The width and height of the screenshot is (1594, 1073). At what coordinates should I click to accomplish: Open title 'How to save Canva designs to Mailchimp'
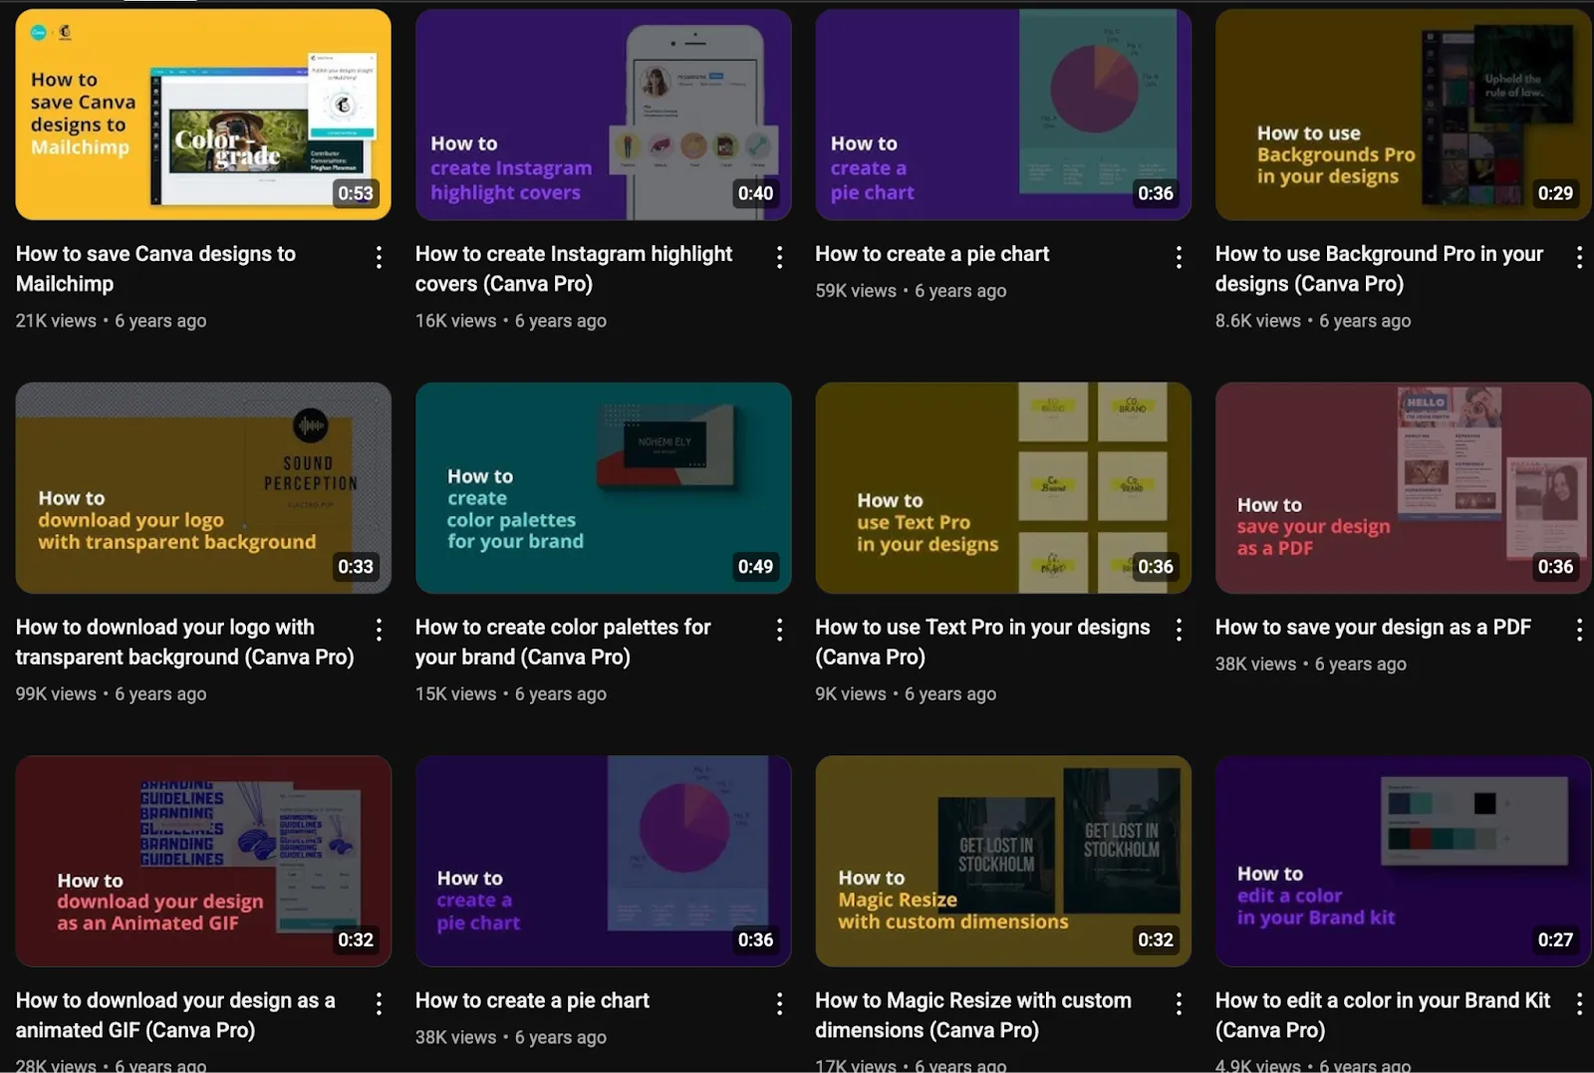pos(155,269)
